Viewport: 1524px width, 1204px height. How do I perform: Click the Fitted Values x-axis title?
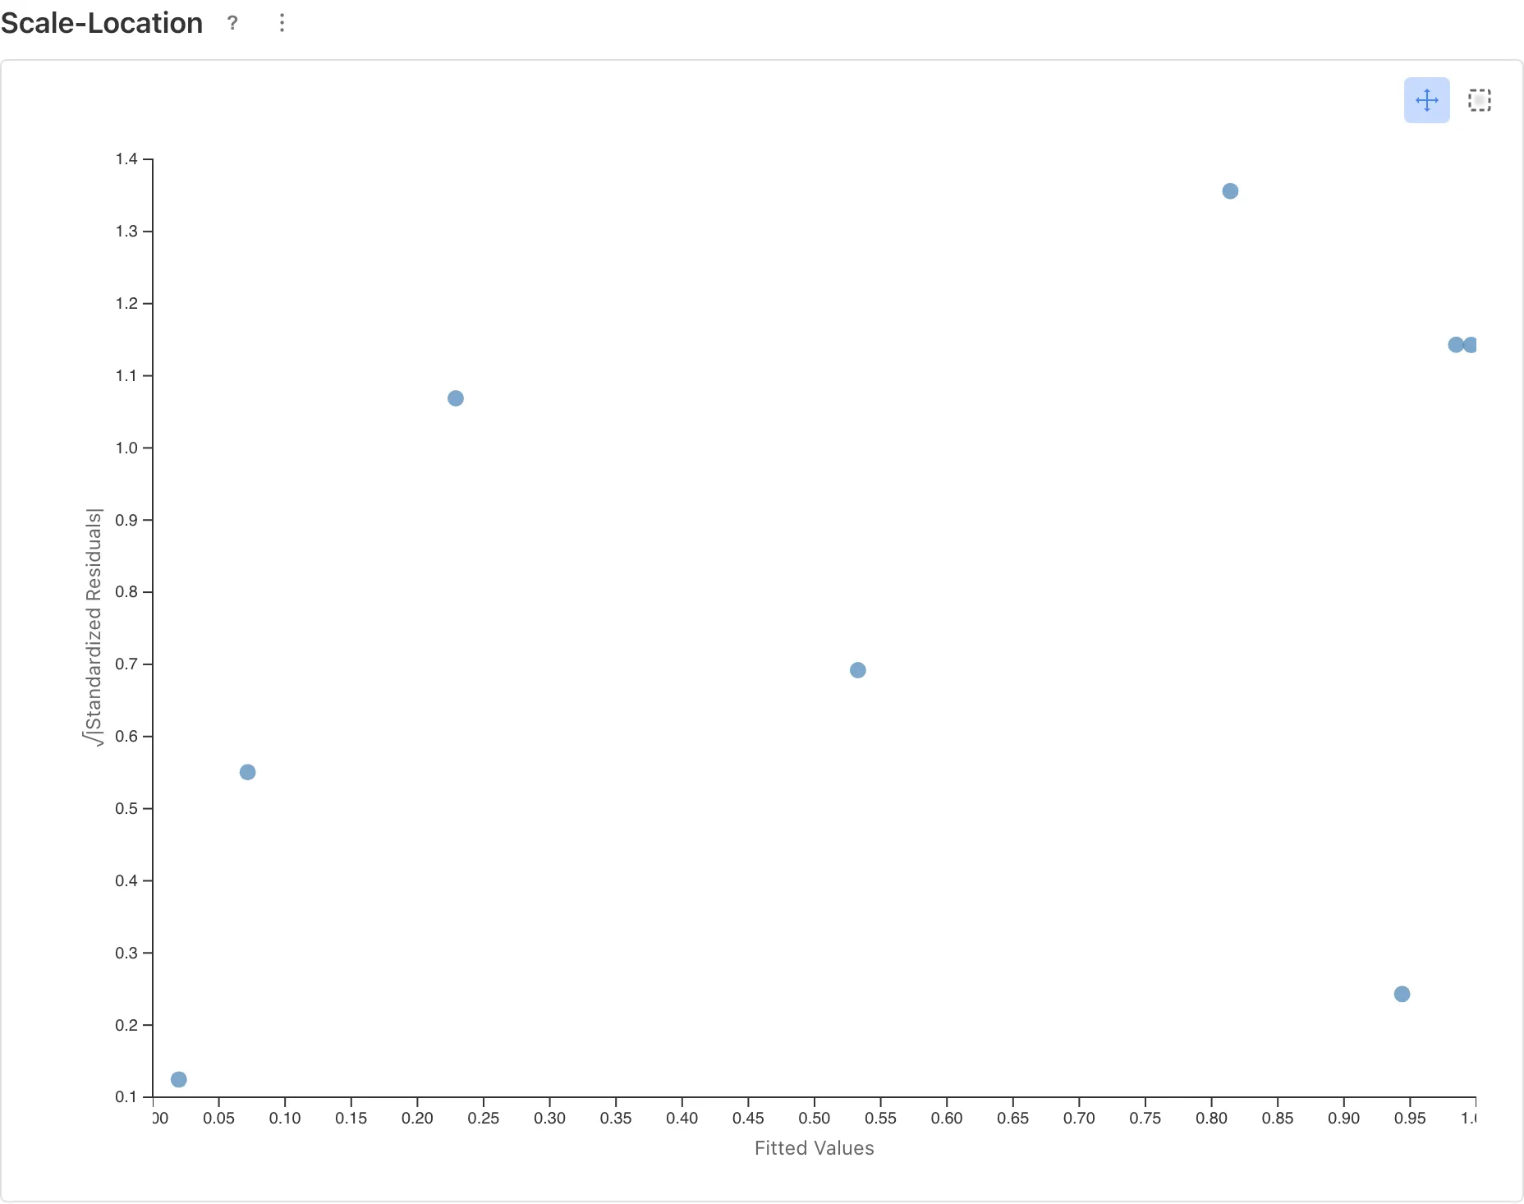click(x=814, y=1148)
